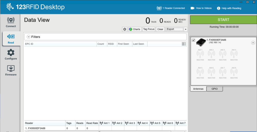Click the Ant 5 column header in reader table
257x132 pixels.
point(156,123)
